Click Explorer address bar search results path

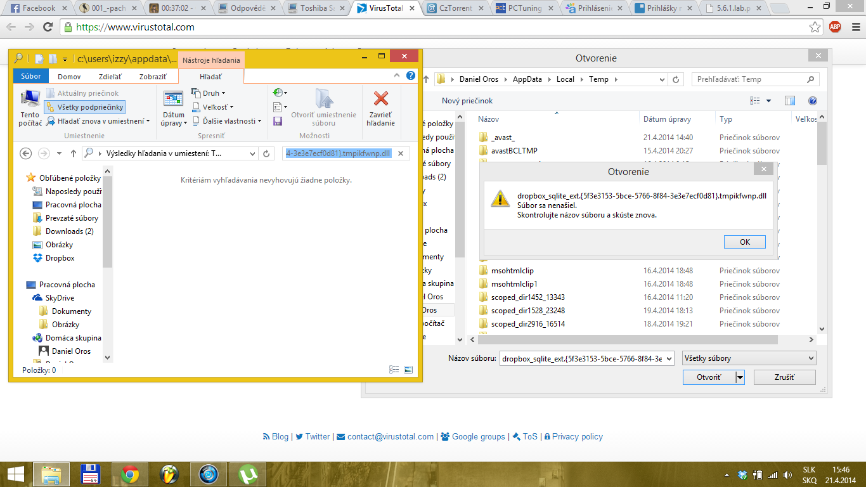tap(165, 153)
